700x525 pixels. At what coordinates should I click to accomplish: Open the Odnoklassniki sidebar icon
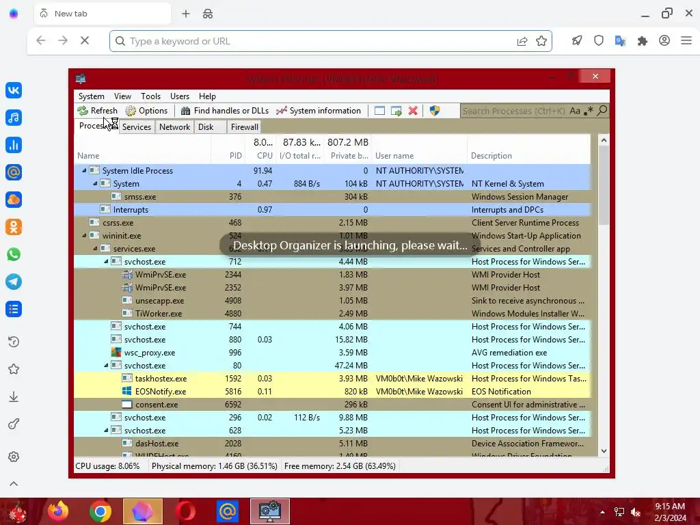pyautogui.click(x=14, y=227)
